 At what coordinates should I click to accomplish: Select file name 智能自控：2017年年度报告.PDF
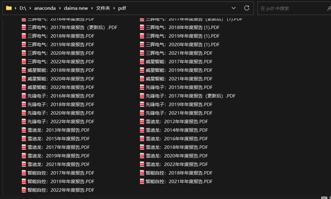[x=61, y=173]
